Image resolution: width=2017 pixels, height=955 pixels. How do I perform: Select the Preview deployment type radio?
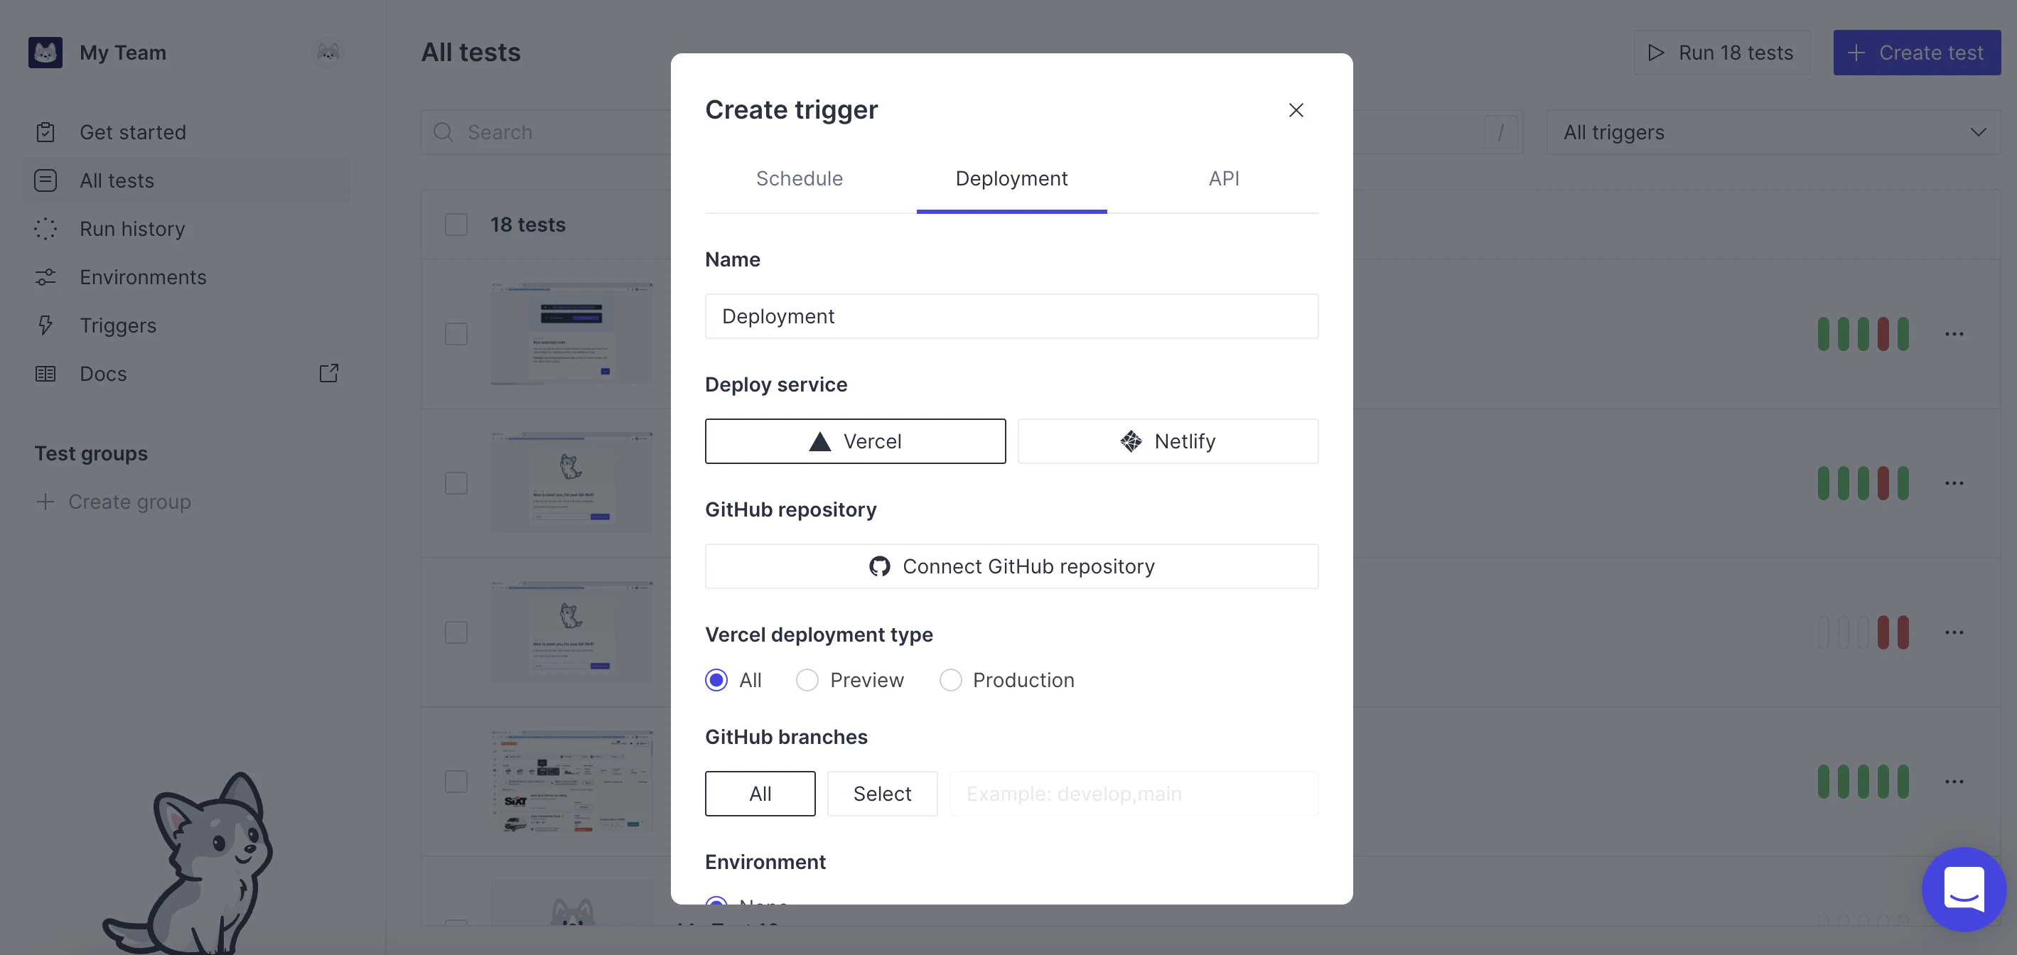pyautogui.click(x=807, y=680)
